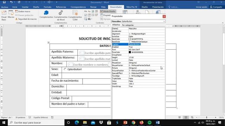Click the Grabar macro button
The width and height of the screenshot is (225, 126).
coord(23,11)
